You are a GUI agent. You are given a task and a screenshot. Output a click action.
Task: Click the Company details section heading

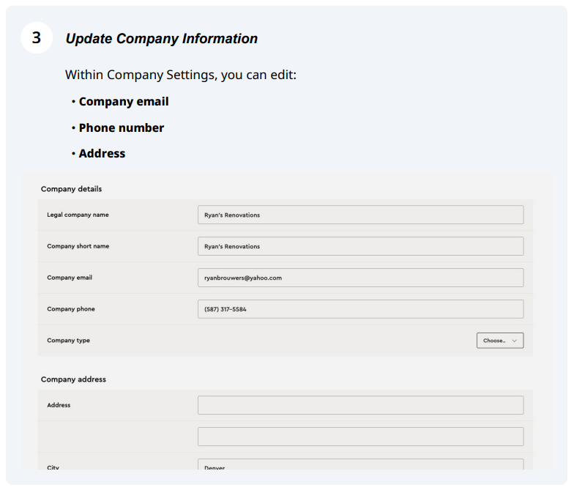point(71,189)
